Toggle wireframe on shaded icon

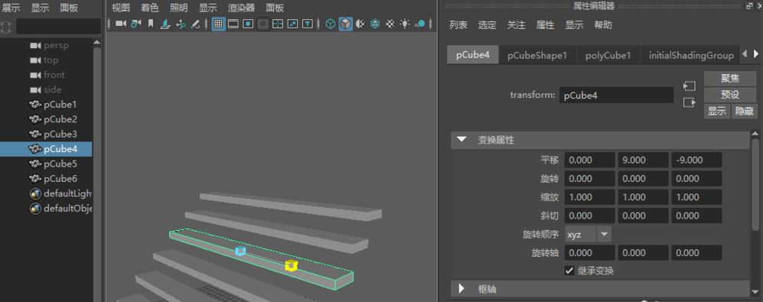375,24
